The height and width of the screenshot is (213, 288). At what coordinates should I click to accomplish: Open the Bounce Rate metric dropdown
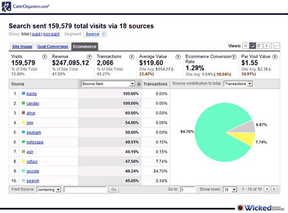(x=108, y=84)
